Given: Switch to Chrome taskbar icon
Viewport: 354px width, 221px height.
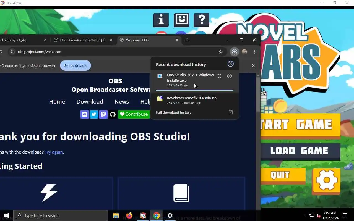Looking at the screenshot, I should click(157, 215).
